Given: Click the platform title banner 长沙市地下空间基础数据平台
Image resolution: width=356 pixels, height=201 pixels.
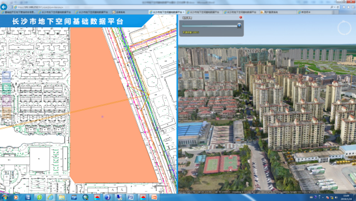Looking at the screenshot, I should [x=68, y=21].
